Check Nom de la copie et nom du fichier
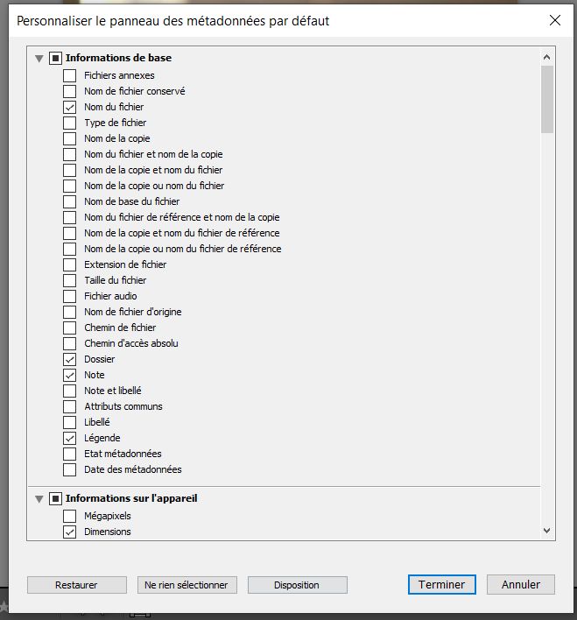Viewport: 577px width, 620px height. (69, 170)
